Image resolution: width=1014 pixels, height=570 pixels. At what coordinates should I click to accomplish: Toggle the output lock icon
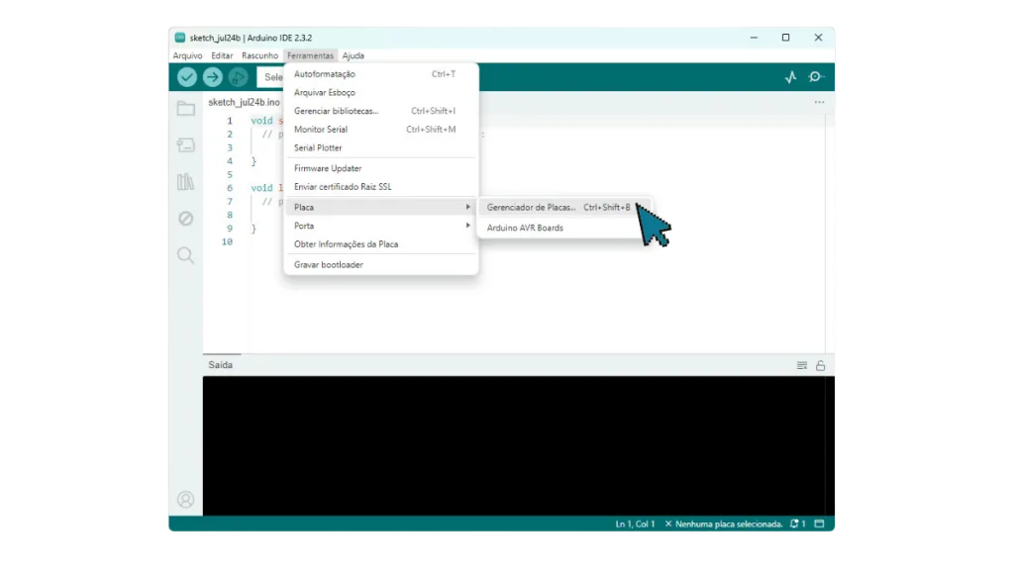tap(820, 366)
